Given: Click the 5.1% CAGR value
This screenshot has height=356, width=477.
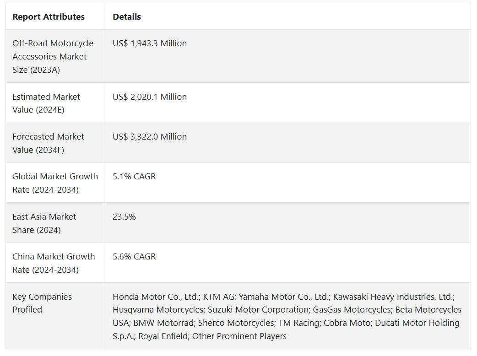Looking at the screenshot, I should point(134,177).
